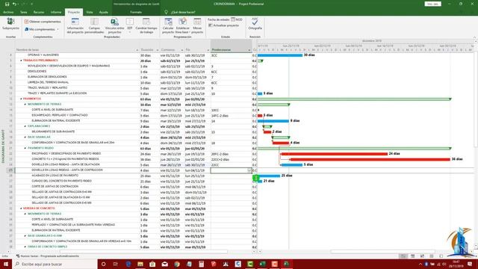Click Actualizar proyecto
This screenshot has height=269, width=478.
click(x=223, y=25)
